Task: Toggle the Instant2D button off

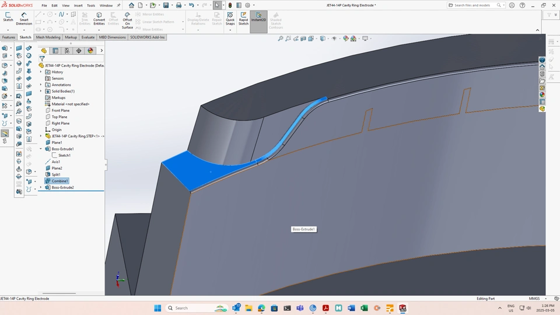Action: click(x=258, y=18)
